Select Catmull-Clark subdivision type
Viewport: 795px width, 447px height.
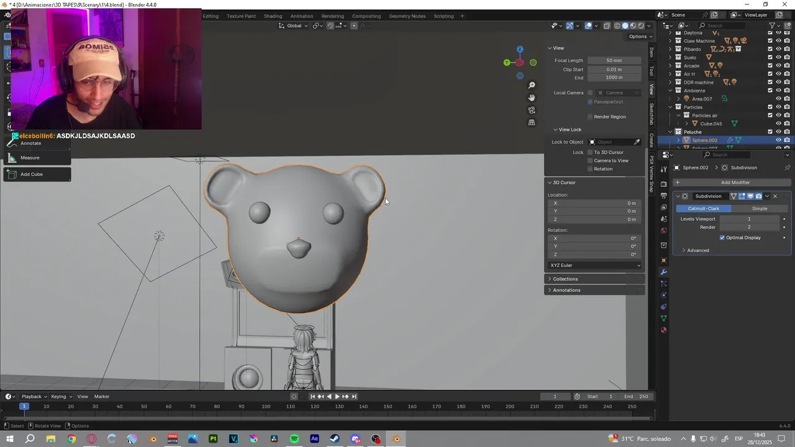[704, 209]
